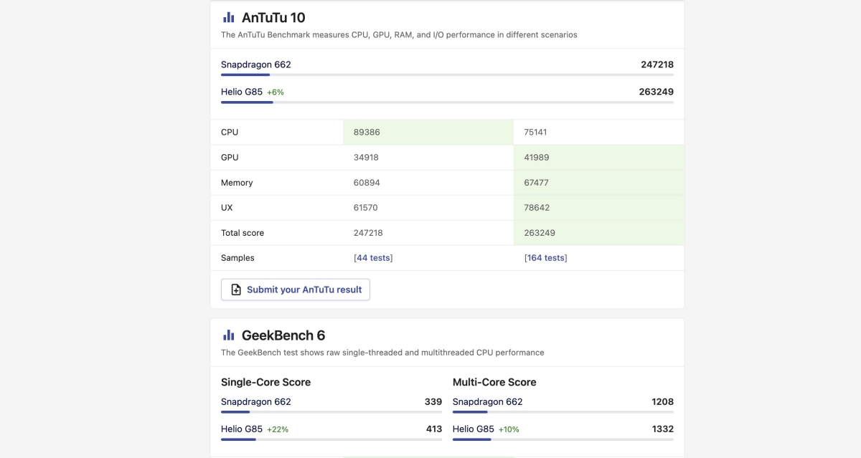The width and height of the screenshot is (861, 458).
Task: Click the bar chart icon beside GeekBench 6
Action: [x=229, y=335]
